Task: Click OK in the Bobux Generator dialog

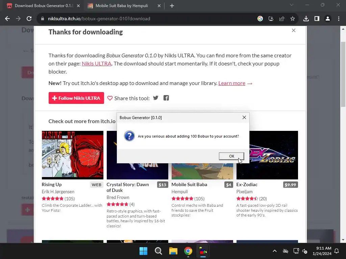Action: pos(231,156)
